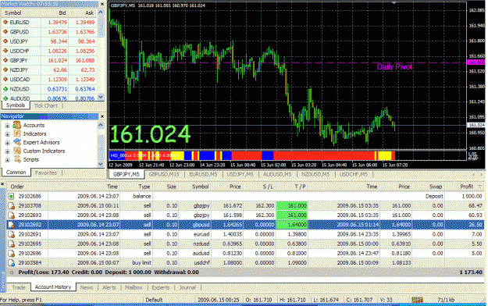Click the order icon for 29102693
The height and width of the screenshot is (306, 488).
(x=11, y=215)
